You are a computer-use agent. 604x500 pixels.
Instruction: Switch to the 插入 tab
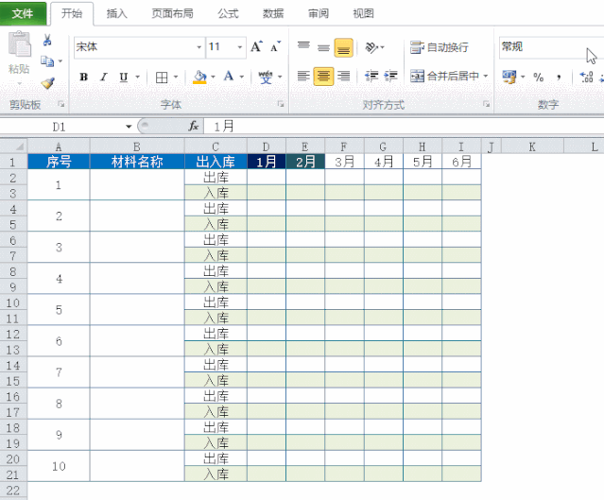(x=116, y=13)
